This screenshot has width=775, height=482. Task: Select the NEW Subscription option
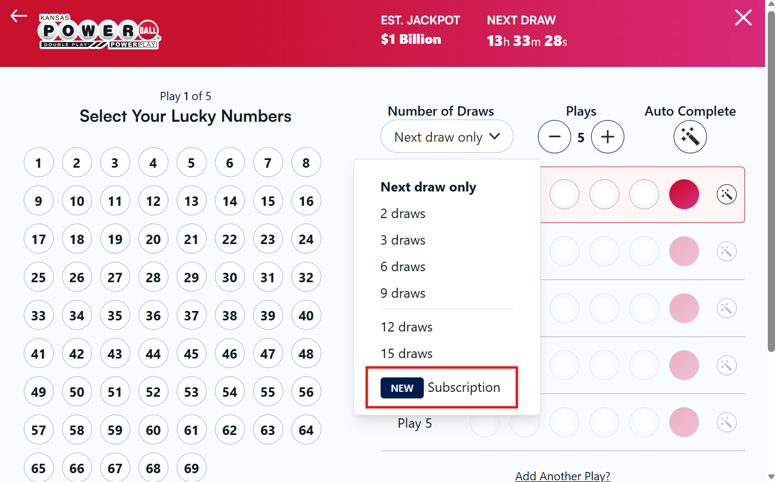tap(441, 387)
